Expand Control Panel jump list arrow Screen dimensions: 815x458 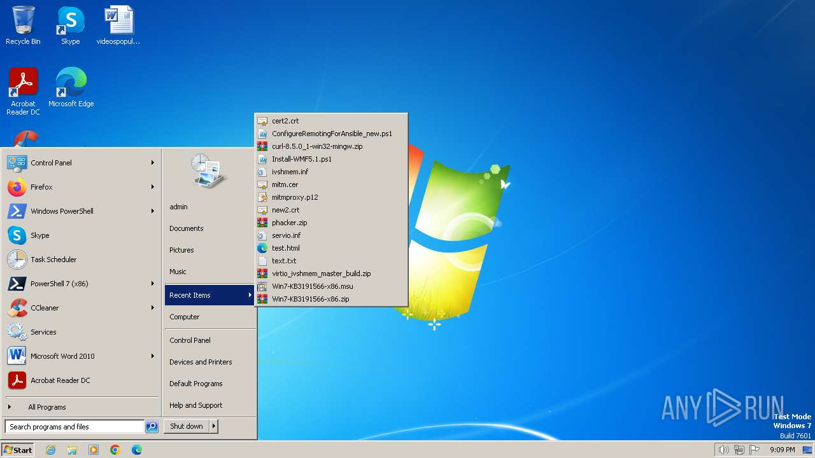(x=153, y=163)
